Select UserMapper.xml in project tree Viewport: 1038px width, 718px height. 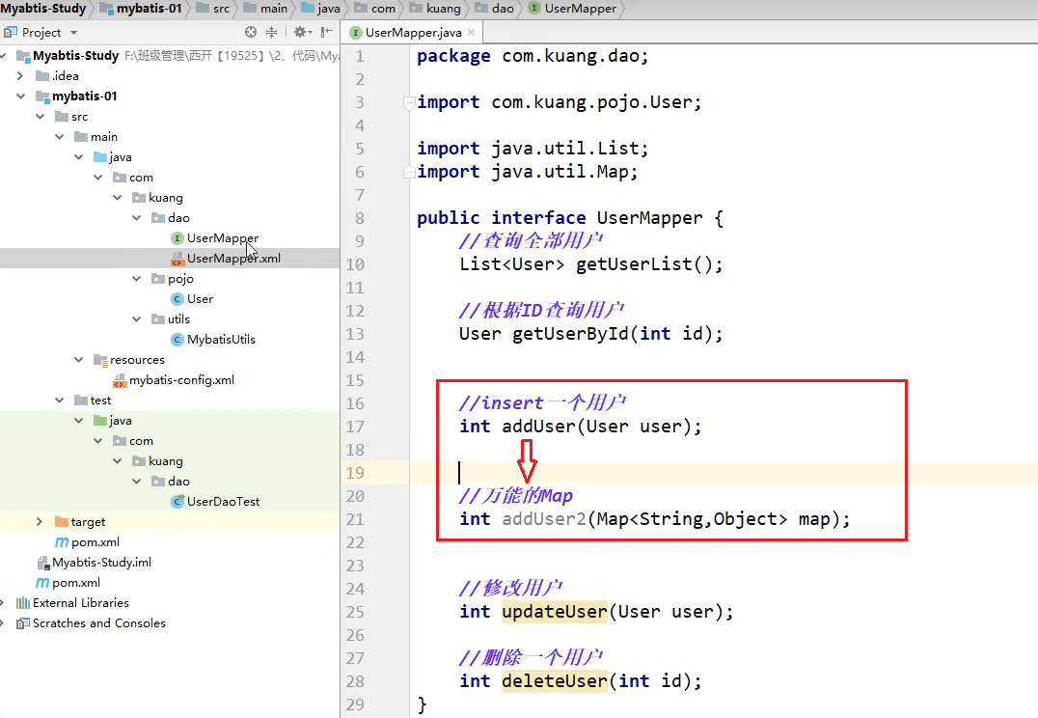pyautogui.click(x=233, y=259)
